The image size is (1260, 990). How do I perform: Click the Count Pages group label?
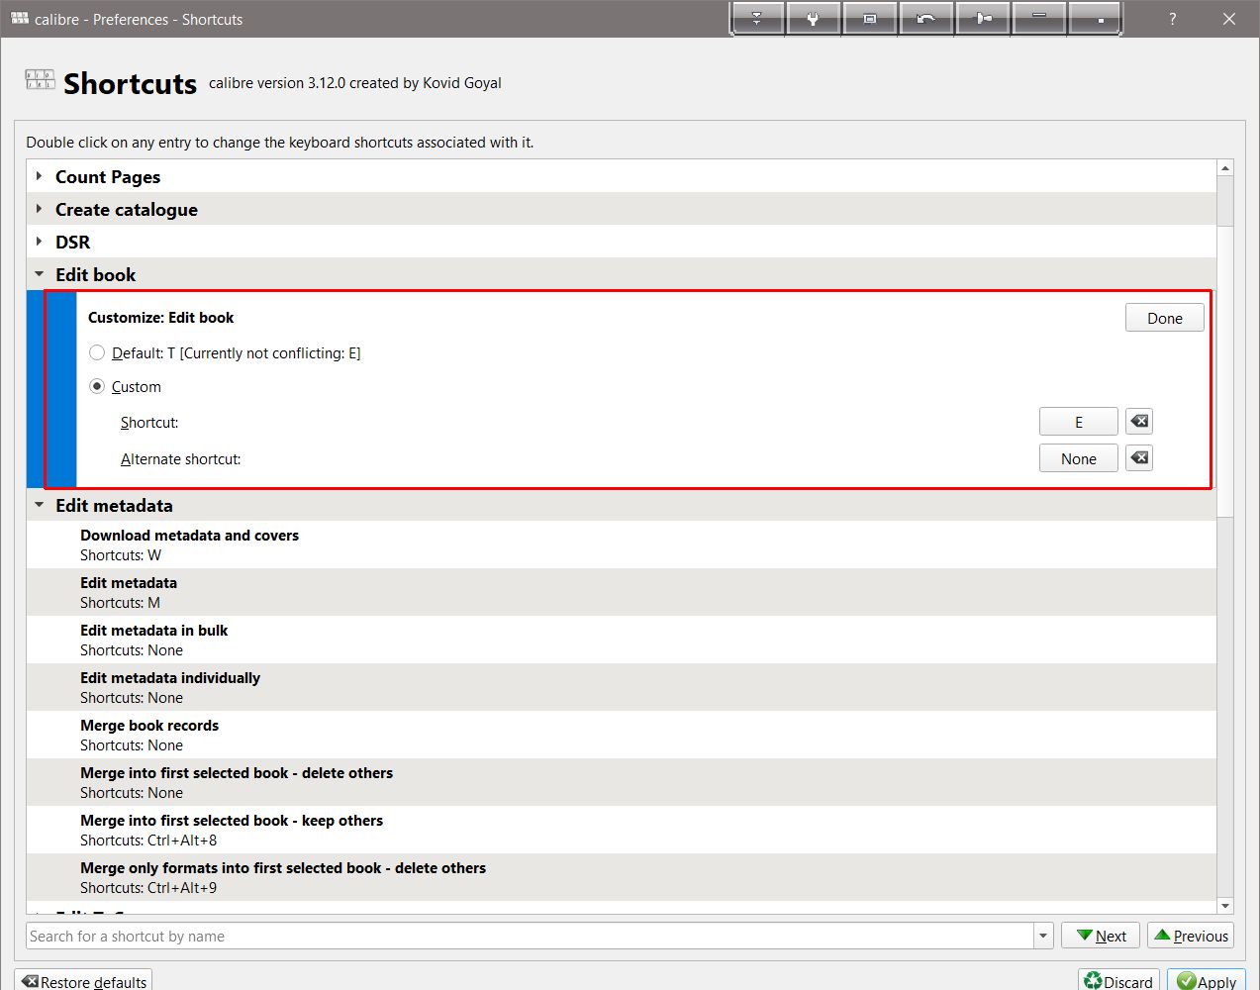[108, 176]
